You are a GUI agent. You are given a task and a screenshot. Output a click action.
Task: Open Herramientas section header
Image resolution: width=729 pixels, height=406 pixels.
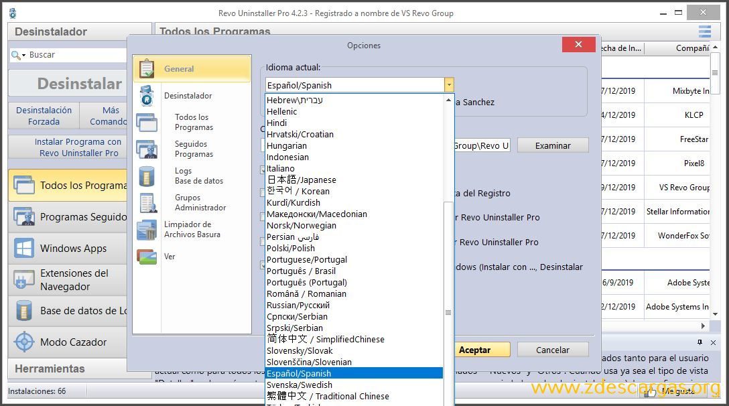[x=68, y=368]
